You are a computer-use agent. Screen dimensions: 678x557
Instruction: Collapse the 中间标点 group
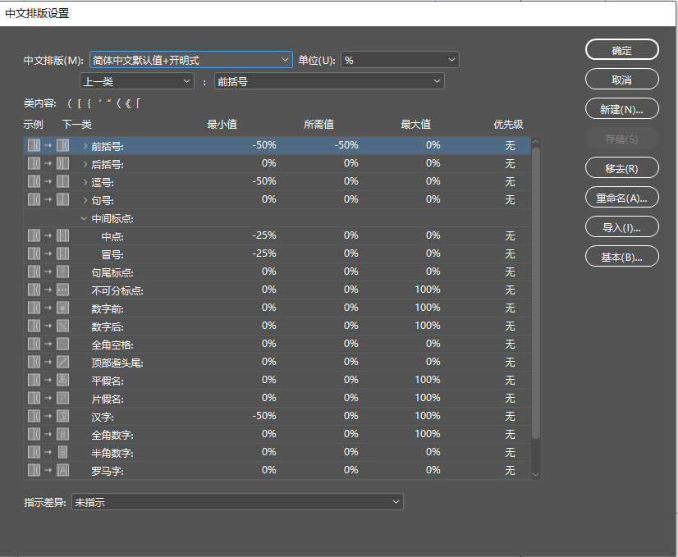(84, 218)
